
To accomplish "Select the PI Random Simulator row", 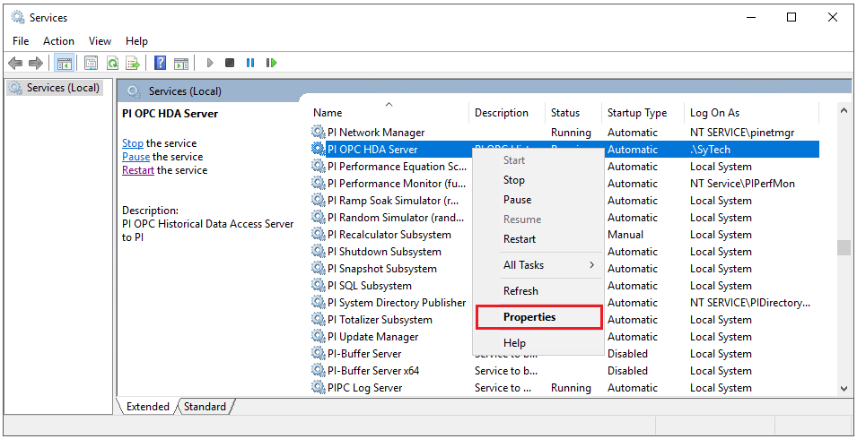I will (564, 217).
